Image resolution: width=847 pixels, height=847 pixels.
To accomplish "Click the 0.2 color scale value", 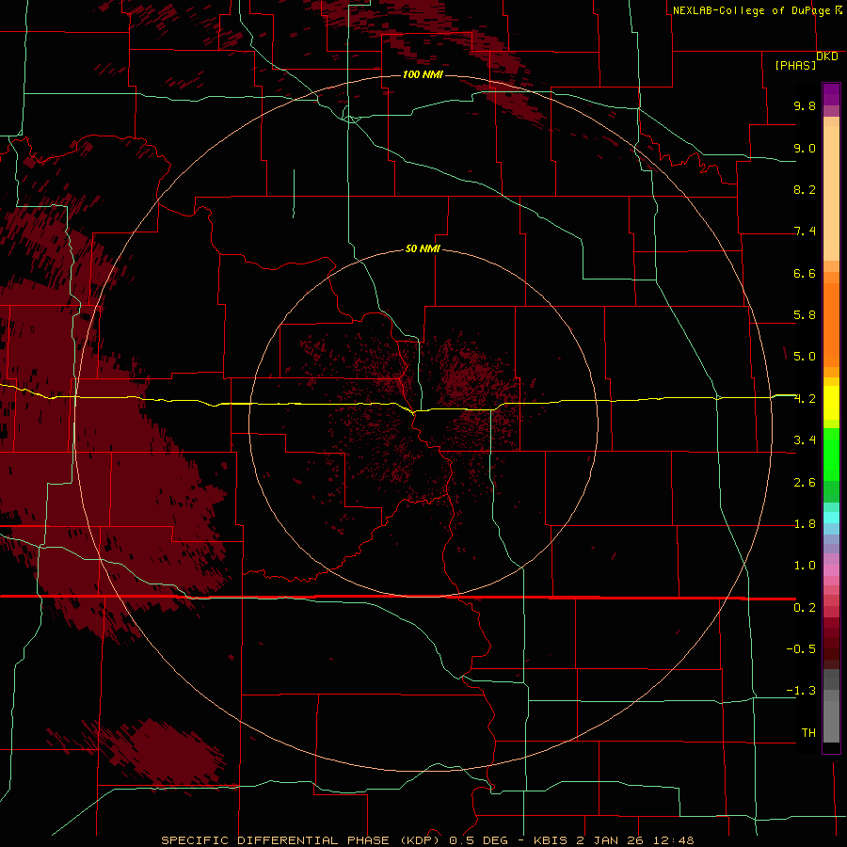I will point(805,608).
